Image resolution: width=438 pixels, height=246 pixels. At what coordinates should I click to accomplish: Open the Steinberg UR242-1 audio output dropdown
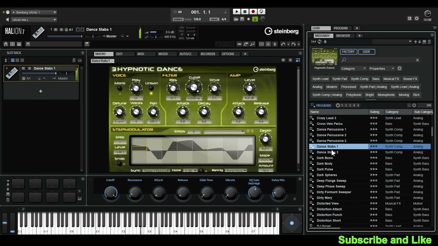(x=34, y=12)
